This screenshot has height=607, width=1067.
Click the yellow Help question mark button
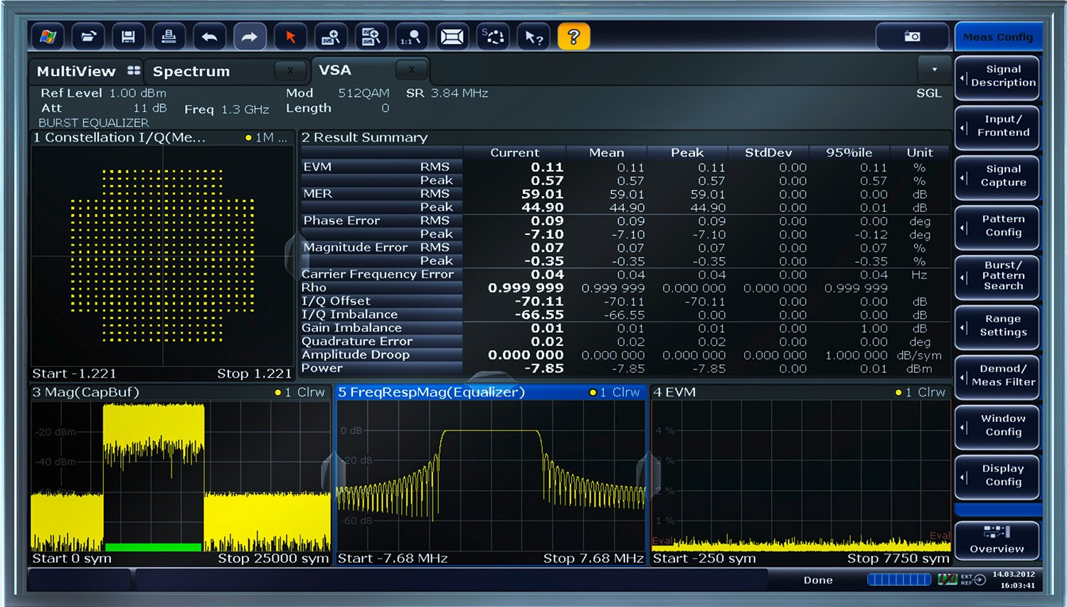point(573,36)
